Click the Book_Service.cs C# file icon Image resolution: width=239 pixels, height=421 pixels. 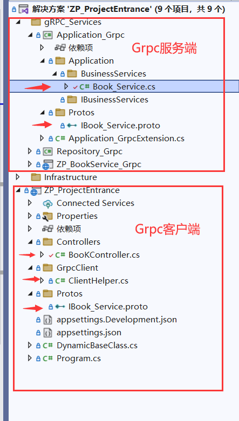coord(85,87)
